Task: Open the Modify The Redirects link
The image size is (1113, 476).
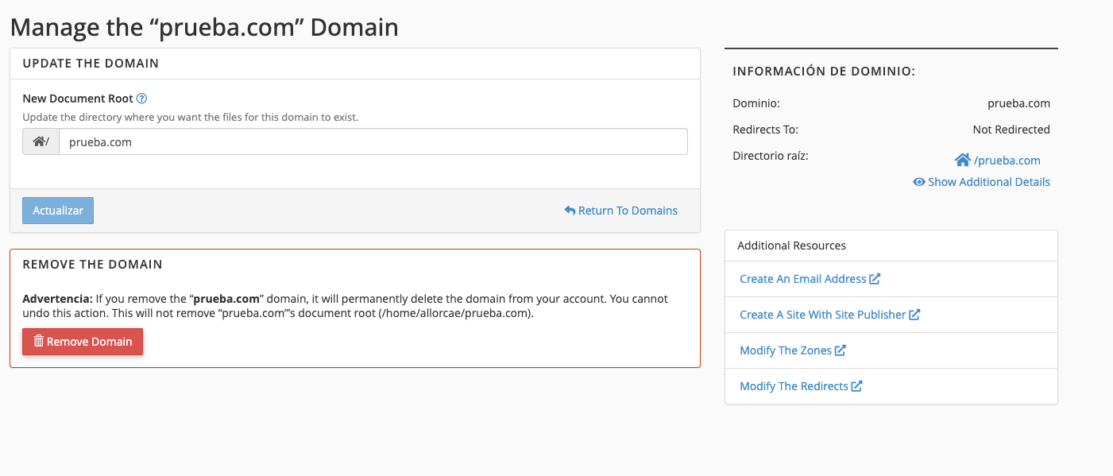Action: click(794, 386)
